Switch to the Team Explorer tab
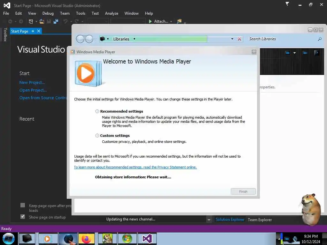The height and width of the screenshot is (245, 327). click(260, 219)
